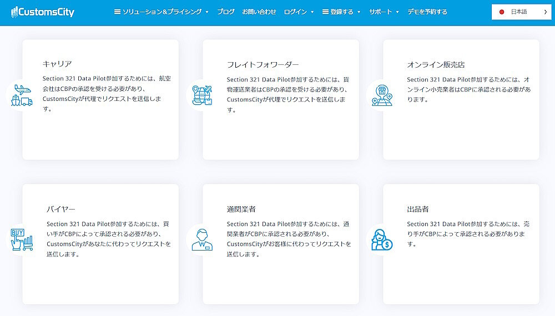Select the フレイトフォワーダー card heading

click(263, 64)
